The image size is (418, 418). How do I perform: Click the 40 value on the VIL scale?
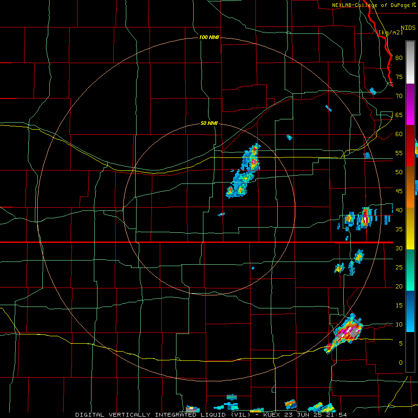[399, 210]
